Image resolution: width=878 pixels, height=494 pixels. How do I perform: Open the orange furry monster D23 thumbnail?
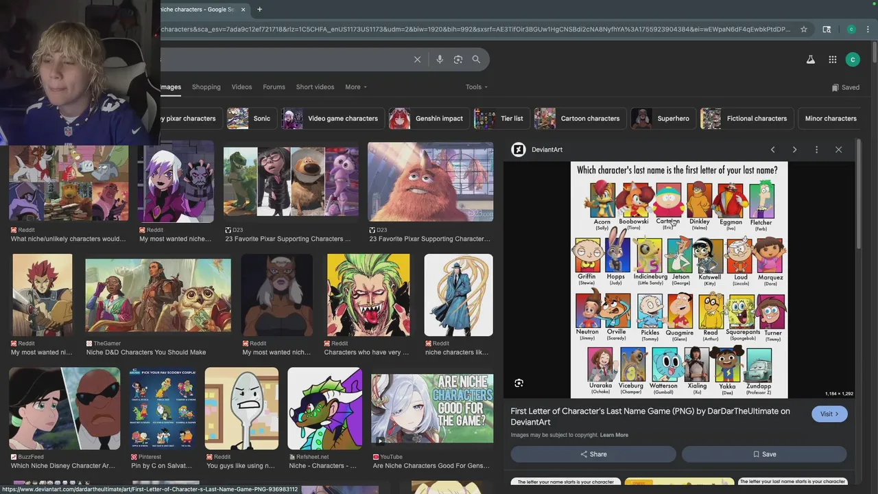click(x=430, y=182)
